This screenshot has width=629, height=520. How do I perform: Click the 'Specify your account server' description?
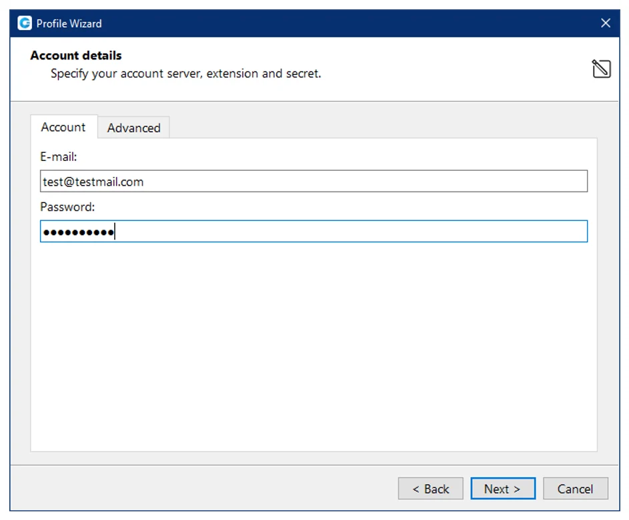tap(185, 73)
